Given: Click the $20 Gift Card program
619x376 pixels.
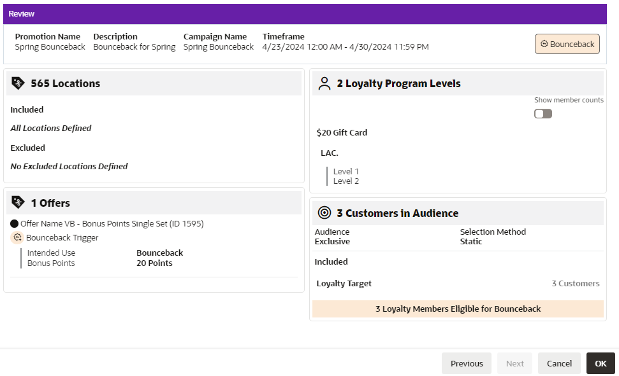Looking at the screenshot, I should coord(342,133).
